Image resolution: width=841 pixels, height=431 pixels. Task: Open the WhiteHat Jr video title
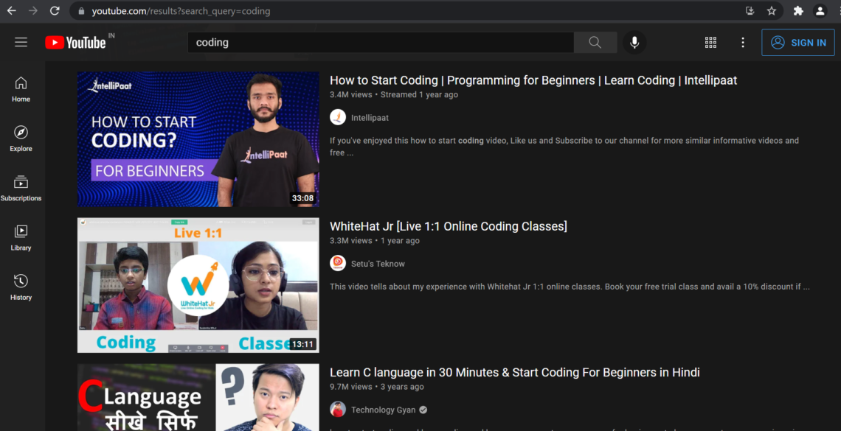point(449,226)
